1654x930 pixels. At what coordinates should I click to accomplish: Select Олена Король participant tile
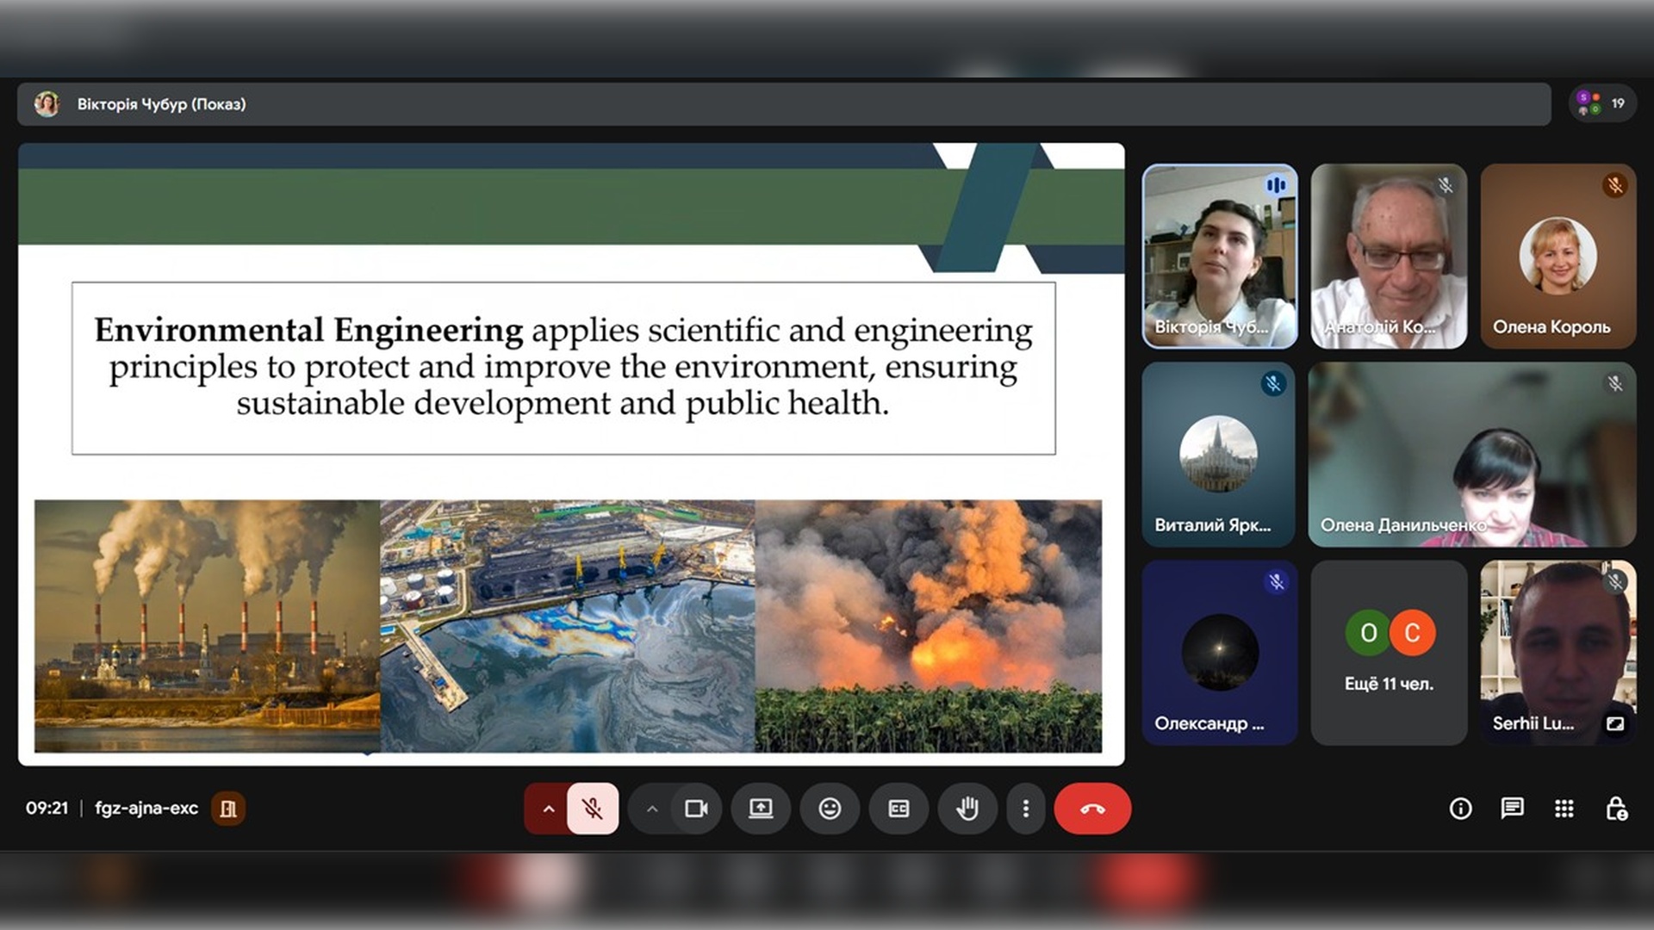coord(1558,257)
